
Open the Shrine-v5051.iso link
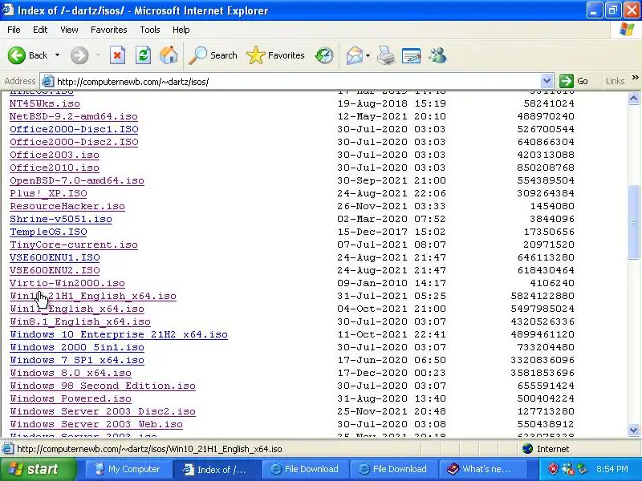[x=61, y=219]
